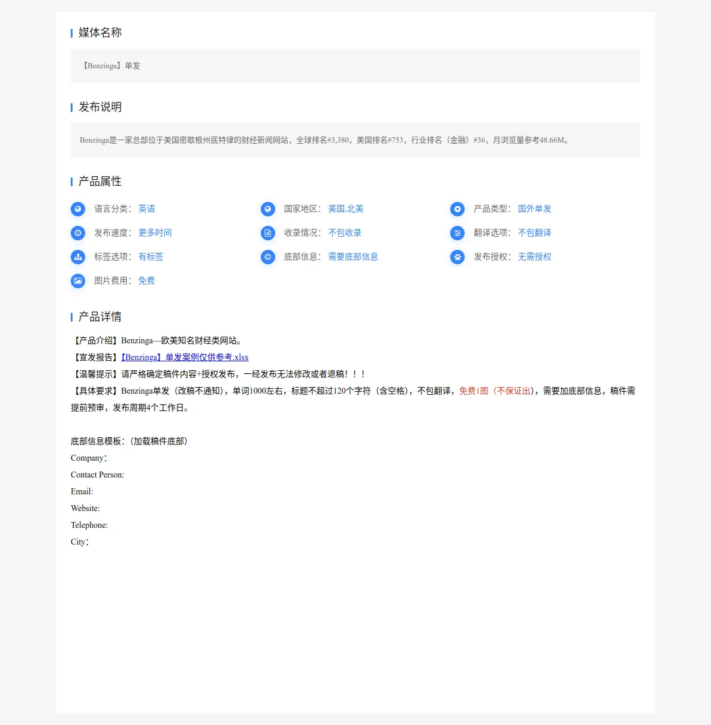Click the 更多时间 publish speed value

[x=155, y=232]
